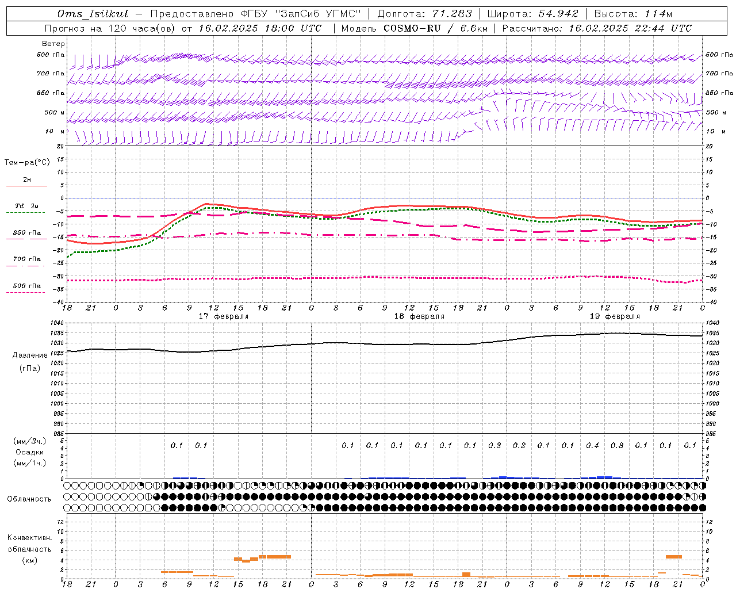Select the 19 февраля date label

(615, 316)
